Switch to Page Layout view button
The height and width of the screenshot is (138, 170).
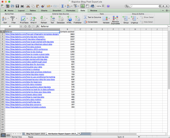click(x=8, y=135)
